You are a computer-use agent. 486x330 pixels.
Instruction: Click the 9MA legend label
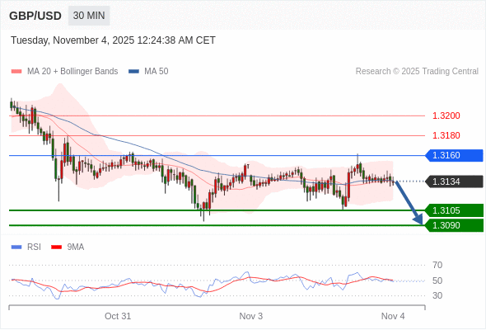76,247
